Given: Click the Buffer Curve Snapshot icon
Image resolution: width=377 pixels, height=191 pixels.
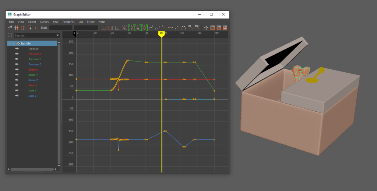Looking at the screenshot, I should pyautogui.click(x=190, y=27).
